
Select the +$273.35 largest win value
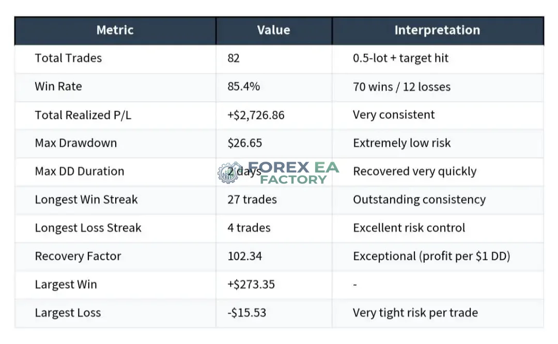tap(251, 285)
